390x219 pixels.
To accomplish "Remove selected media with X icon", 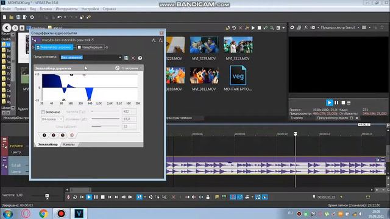I will [x=240, y=28].
